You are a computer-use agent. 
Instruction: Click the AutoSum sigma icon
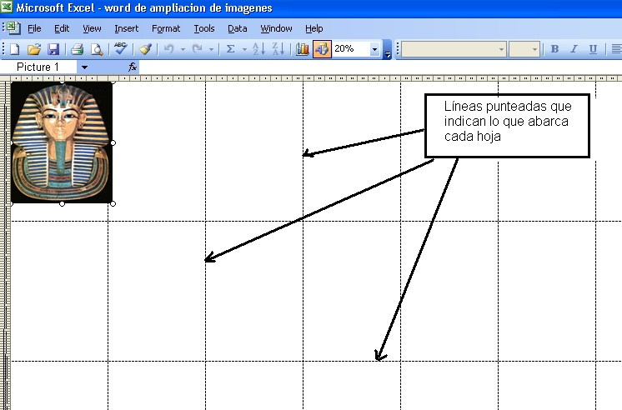point(230,49)
